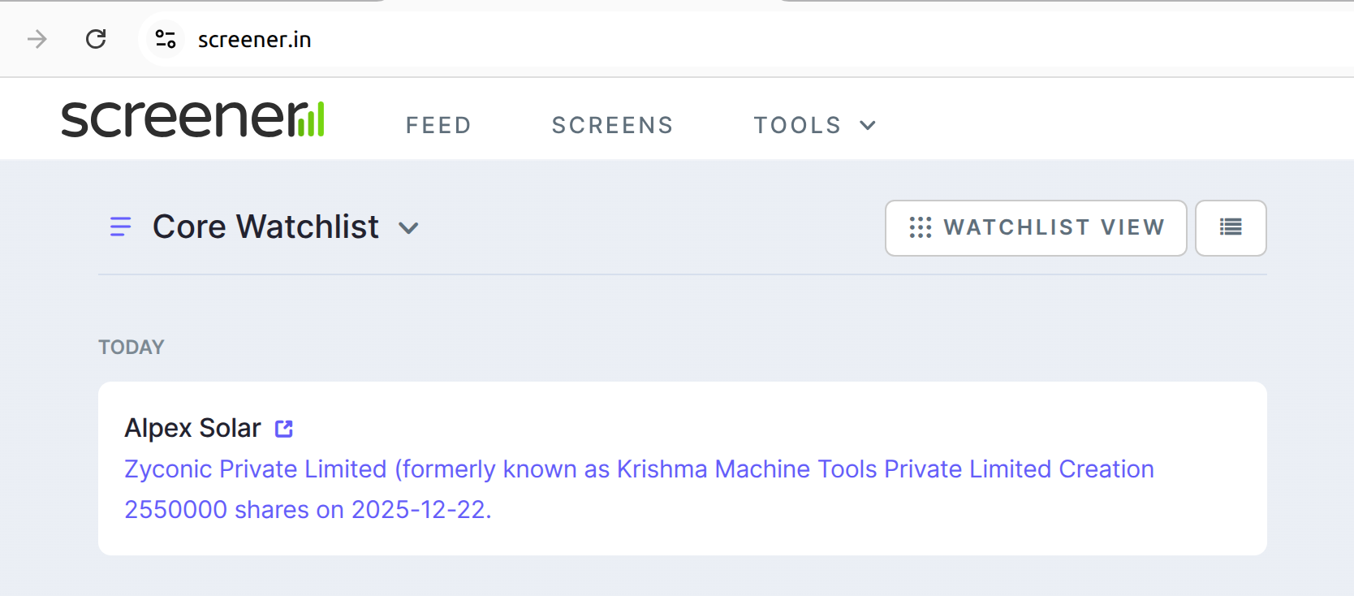Open the site information icon in address bar
1354x596 pixels.
(166, 39)
